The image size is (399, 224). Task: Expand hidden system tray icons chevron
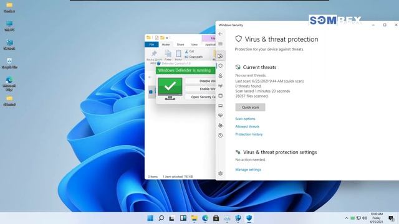coord(347,218)
